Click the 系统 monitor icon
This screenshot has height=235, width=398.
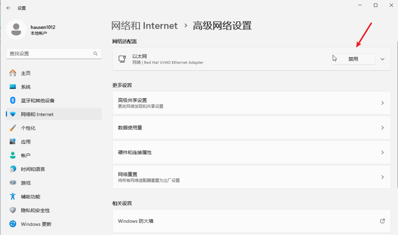pos(13,86)
